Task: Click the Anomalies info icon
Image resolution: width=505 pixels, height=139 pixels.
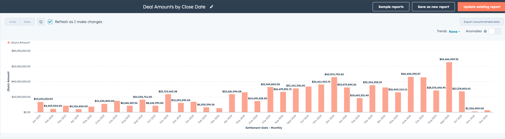Action: (485, 31)
